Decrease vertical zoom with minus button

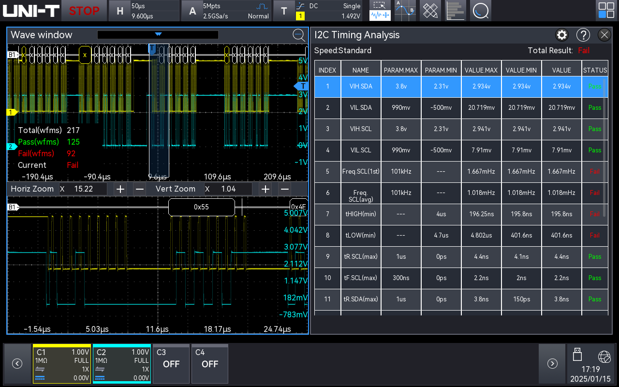285,189
